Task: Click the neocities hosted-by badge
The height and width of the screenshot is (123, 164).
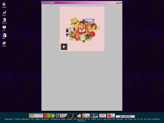Action: tap(36, 116)
